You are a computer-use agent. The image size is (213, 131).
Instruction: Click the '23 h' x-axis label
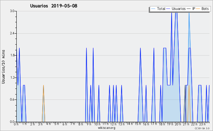pos(202,124)
